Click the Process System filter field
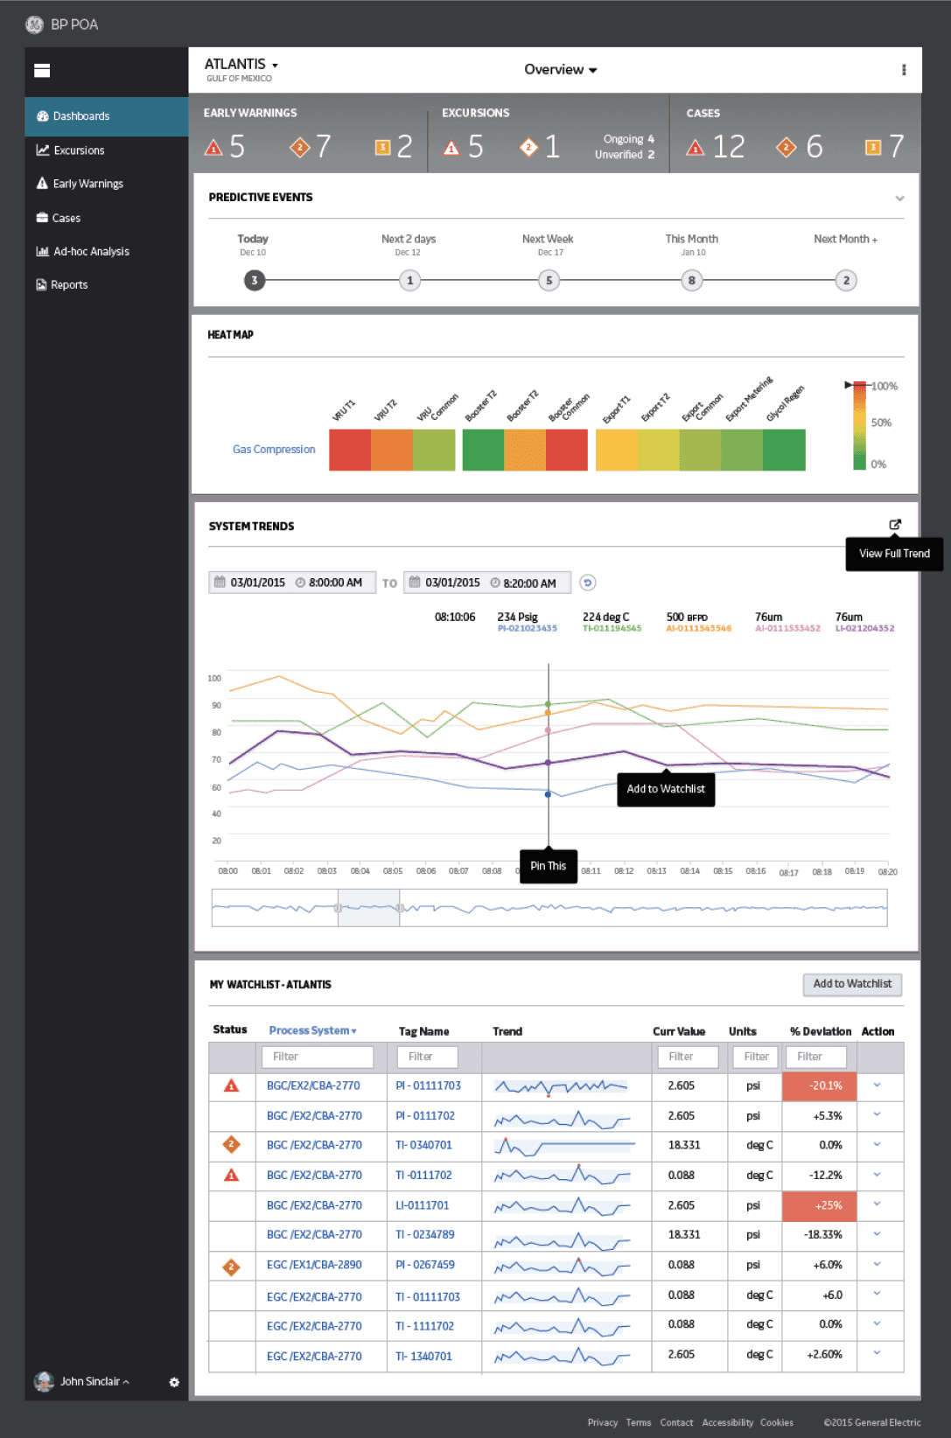951x1438 pixels. pyautogui.click(x=318, y=1057)
